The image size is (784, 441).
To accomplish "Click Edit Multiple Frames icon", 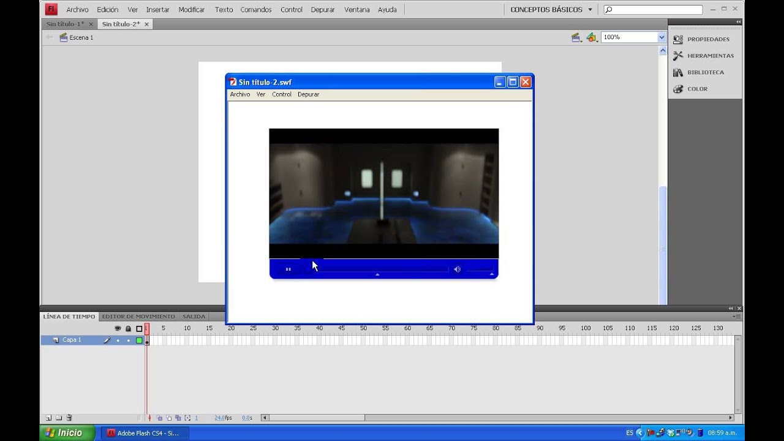I will click(x=178, y=418).
